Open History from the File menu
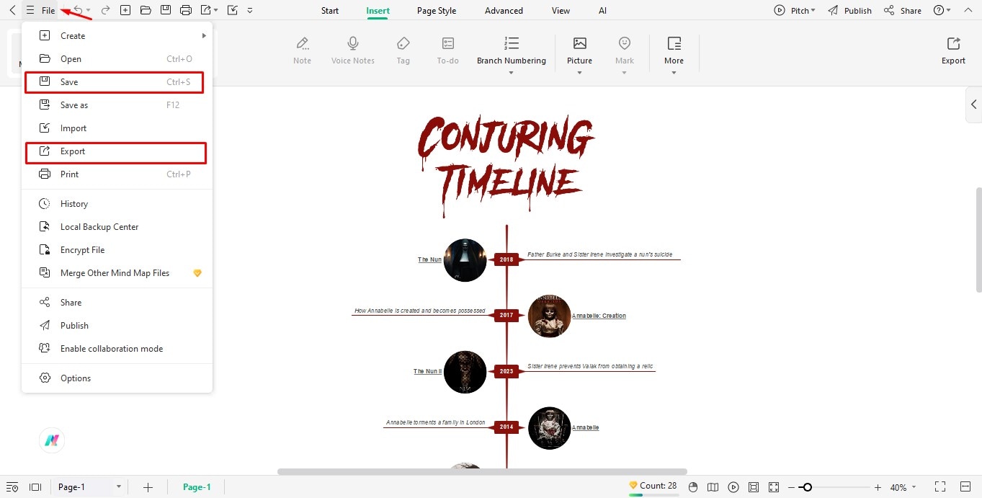Viewport: 982px width, 498px height. [117, 204]
